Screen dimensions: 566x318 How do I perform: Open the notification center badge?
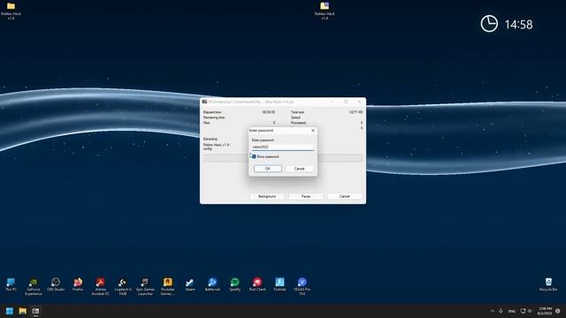click(558, 311)
